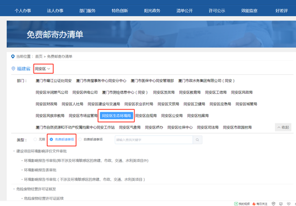The width and height of the screenshot is (296, 206).
Task: Select department 同安区市政园林局
Action: tap(237, 127)
